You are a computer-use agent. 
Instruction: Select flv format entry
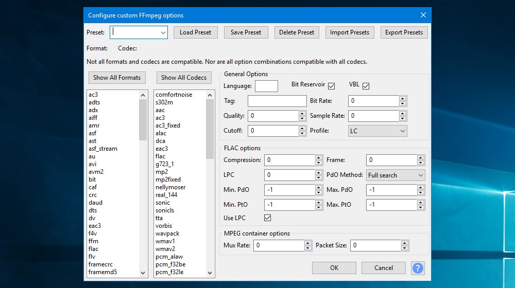point(92,257)
